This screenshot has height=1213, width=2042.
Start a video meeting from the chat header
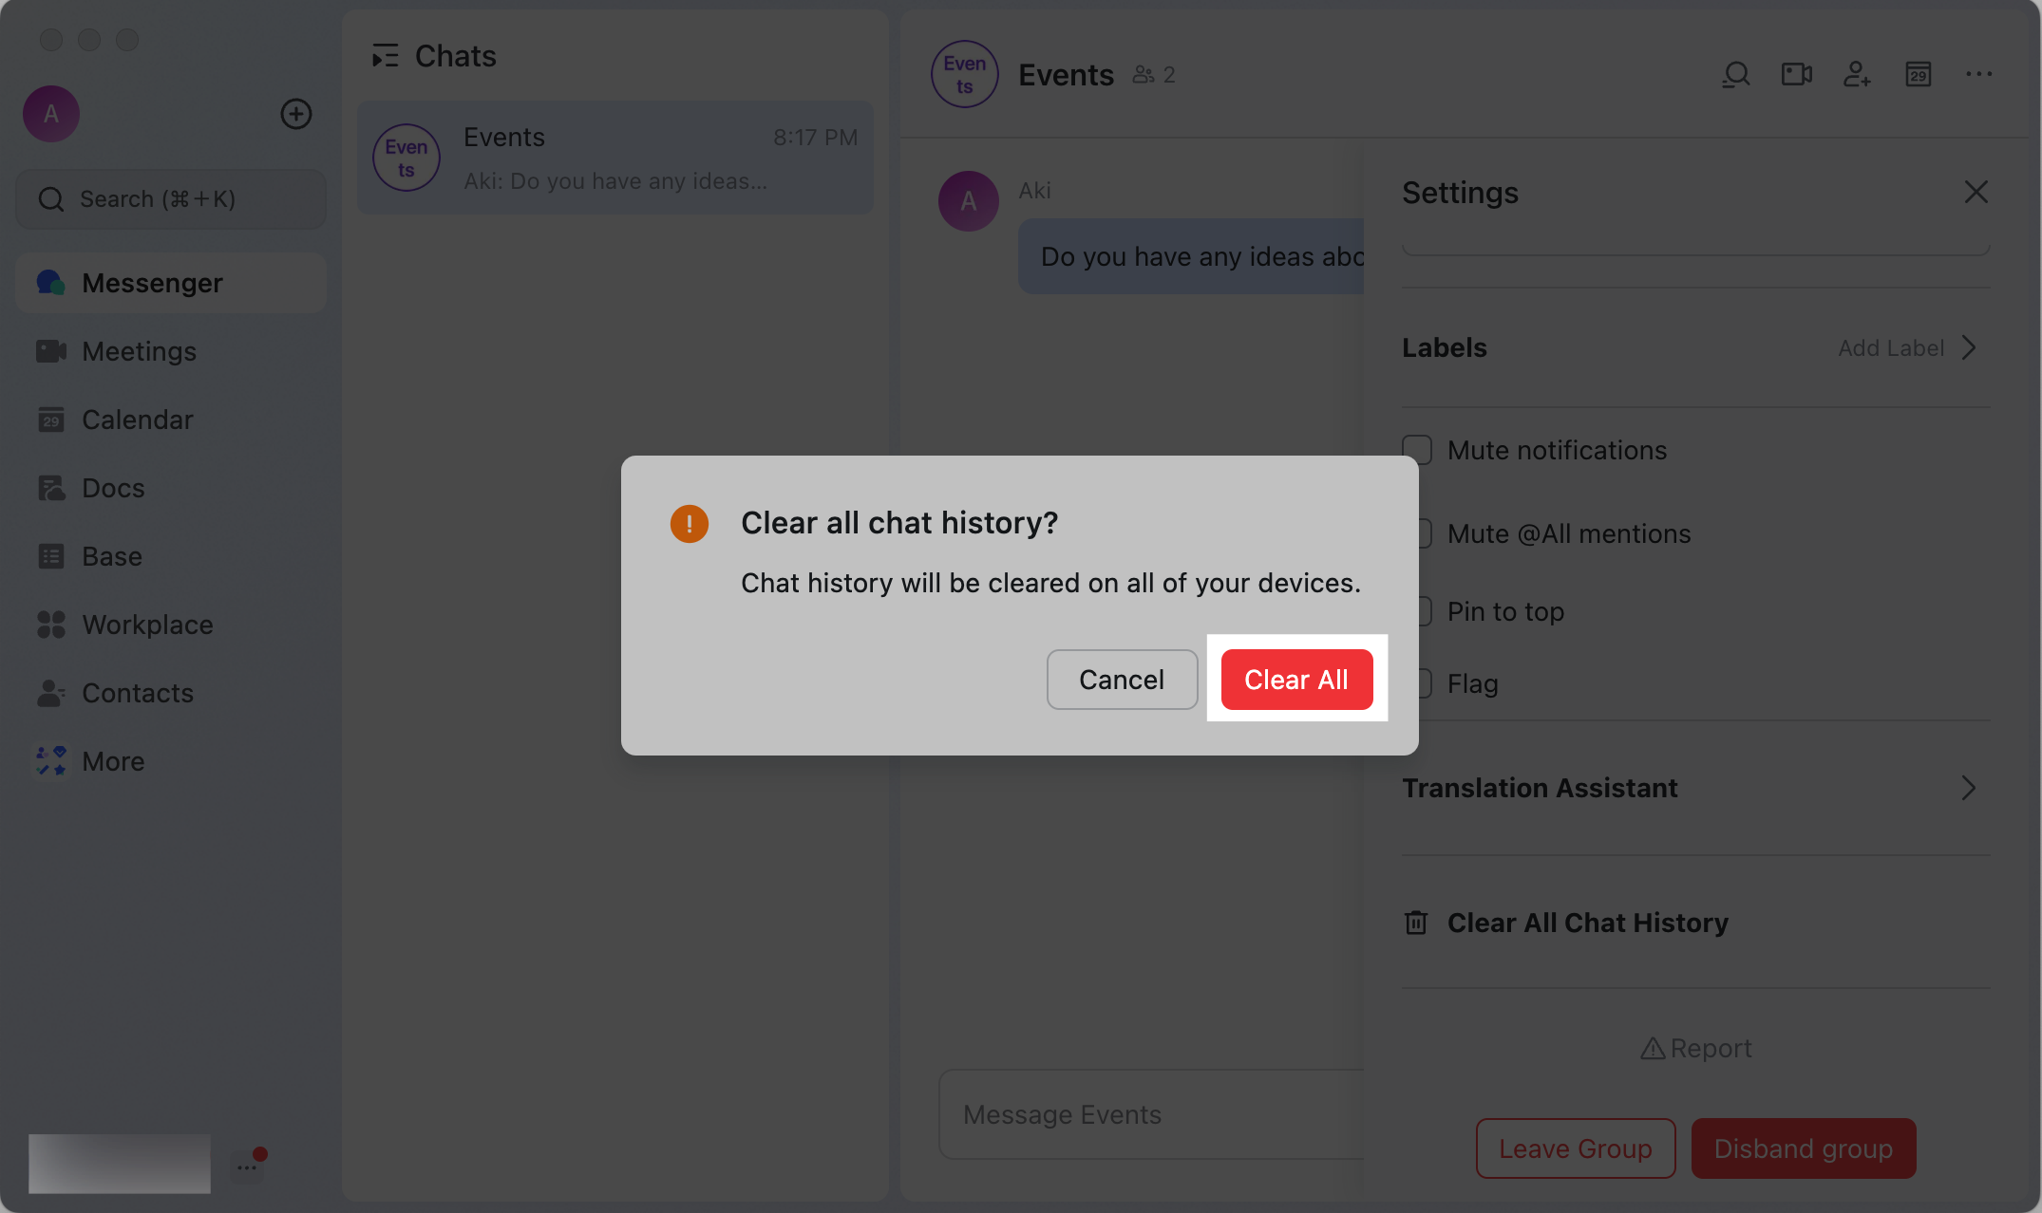coord(1796,74)
